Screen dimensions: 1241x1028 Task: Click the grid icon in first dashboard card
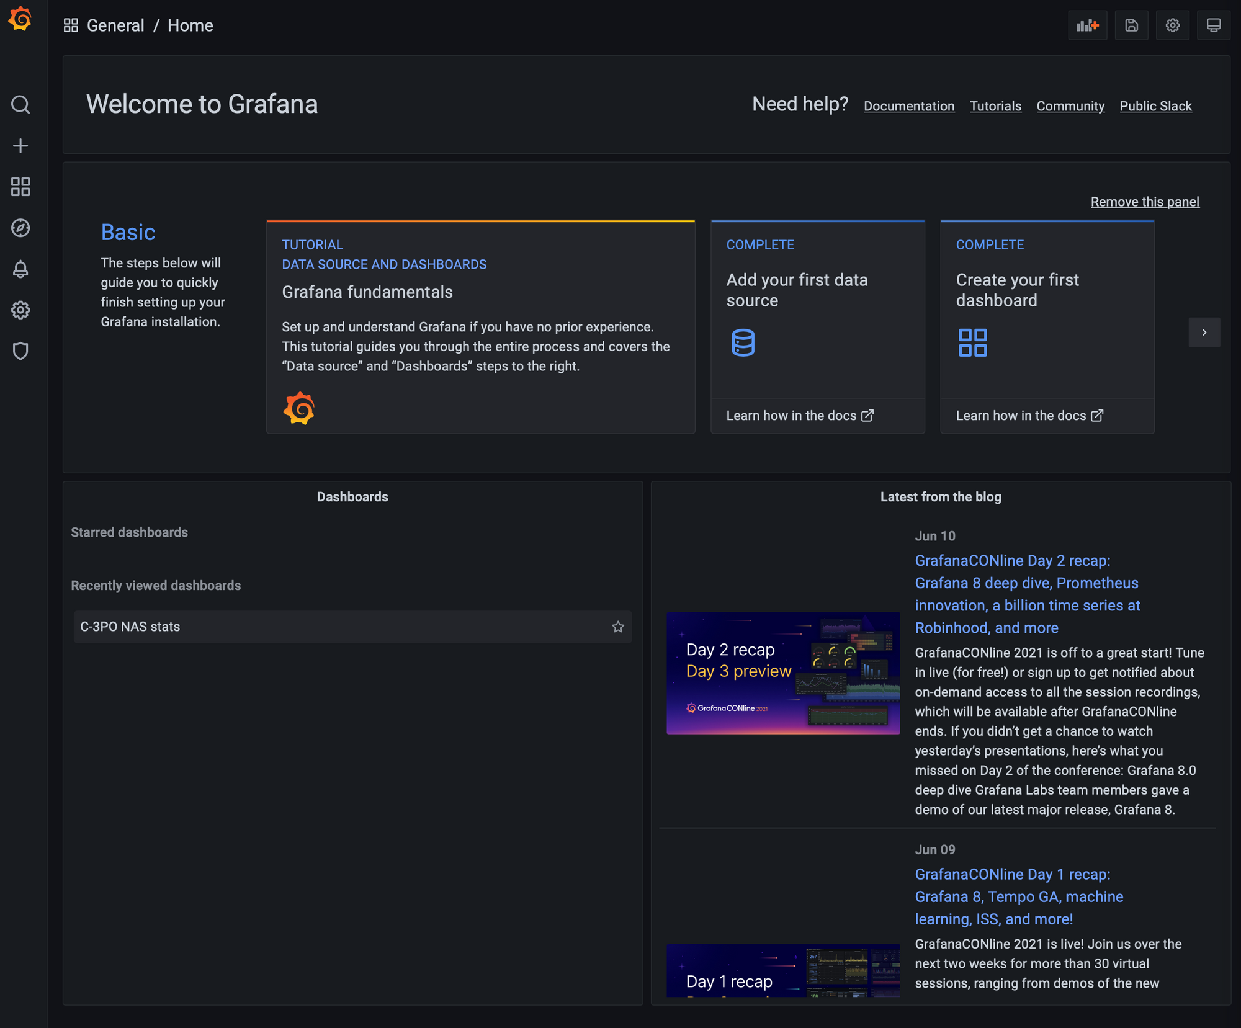[972, 342]
